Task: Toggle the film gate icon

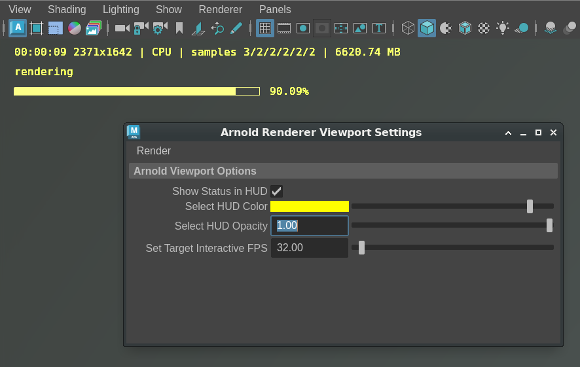Action: [x=283, y=28]
